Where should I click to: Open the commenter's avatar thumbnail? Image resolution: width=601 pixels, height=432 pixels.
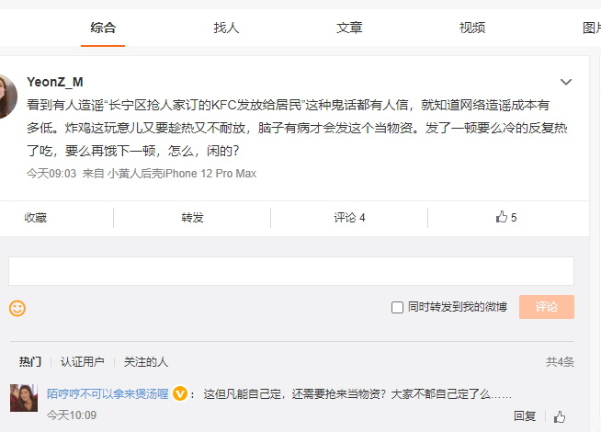(24, 398)
